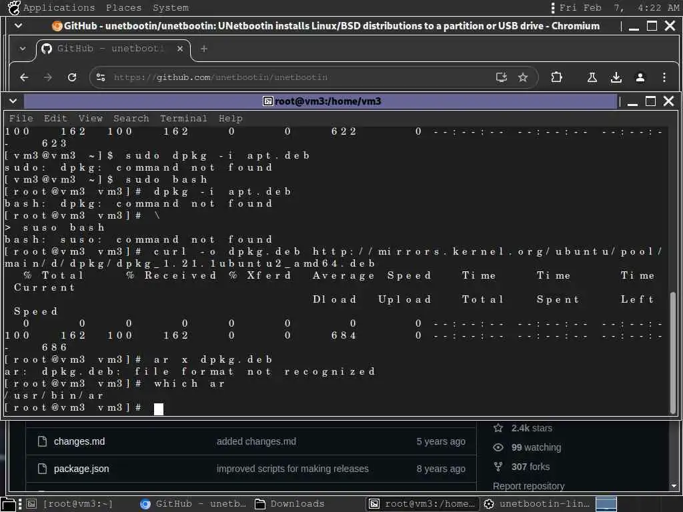Image resolution: width=683 pixels, height=512 pixels.
Task: Open 'improved scripts for making releases' commit
Action: (x=293, y=469)
